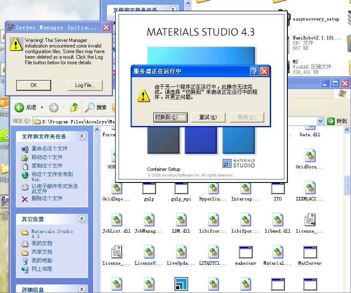Click the help question mark in server dialog
Viewport: 351px width, 293px height.
tap(254, 72)
